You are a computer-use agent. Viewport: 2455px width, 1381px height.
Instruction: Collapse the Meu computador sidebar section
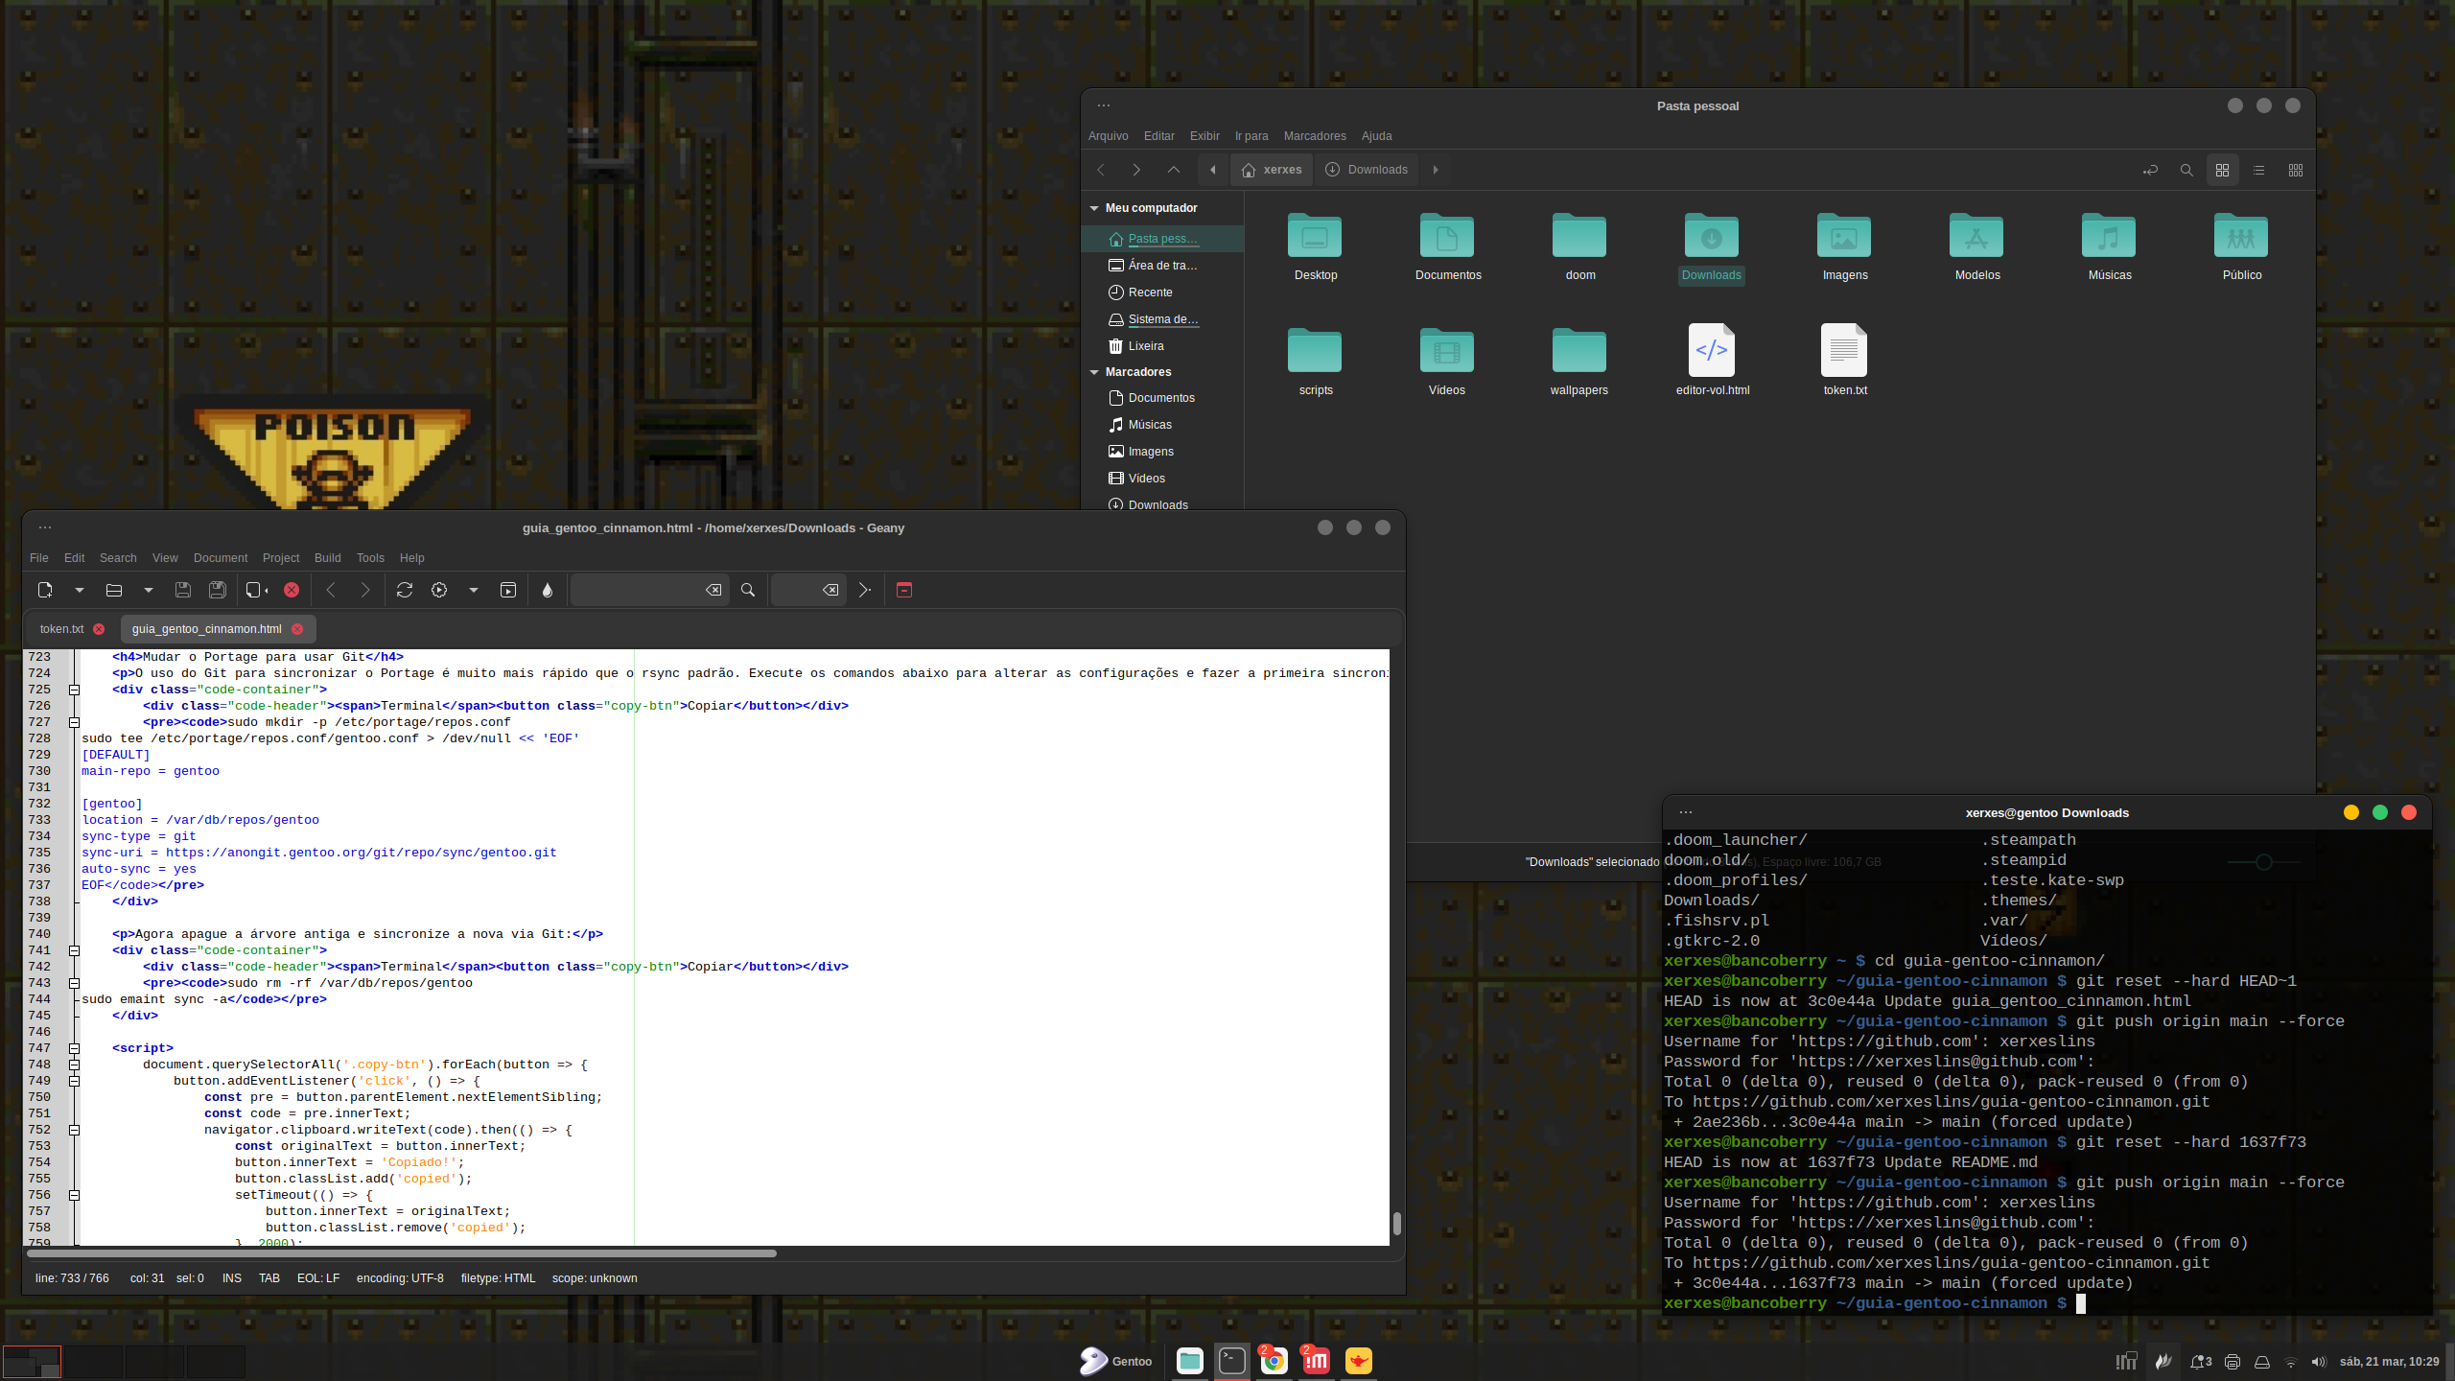1094,208
